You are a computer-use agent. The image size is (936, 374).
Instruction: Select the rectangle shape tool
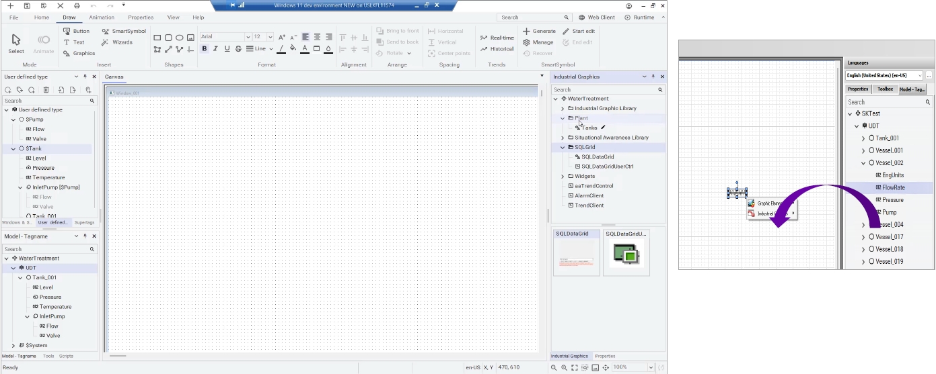pos(157,38)
